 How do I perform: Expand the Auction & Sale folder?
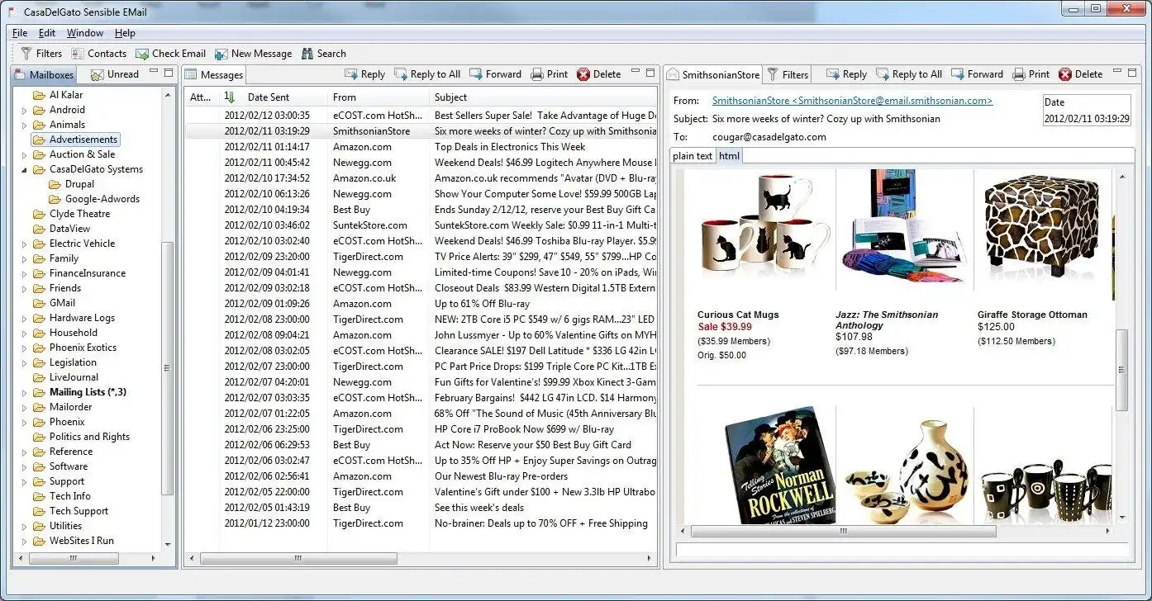(x=25, y=154)
